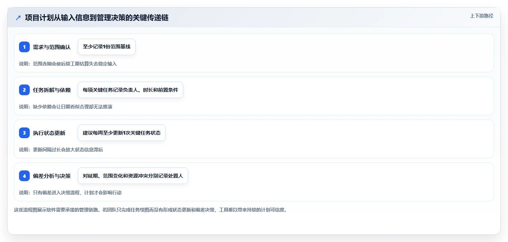Click the 执行状态更新 step name
Image resolution: width=508 pixels, height=242 pixels.
(x=49, y=133)
